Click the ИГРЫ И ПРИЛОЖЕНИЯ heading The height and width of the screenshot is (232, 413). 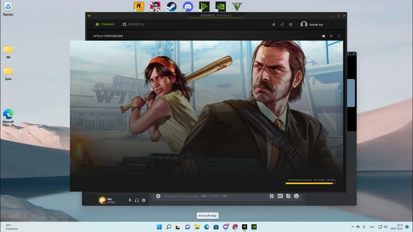108,36
